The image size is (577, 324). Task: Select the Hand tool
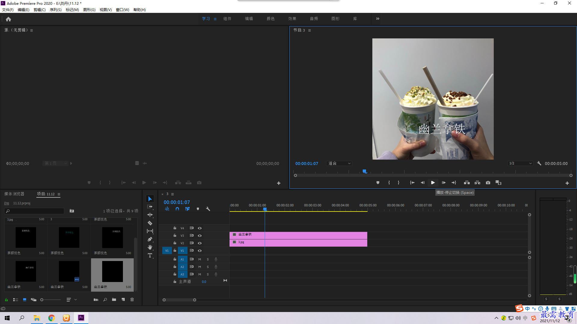[150, 247]
